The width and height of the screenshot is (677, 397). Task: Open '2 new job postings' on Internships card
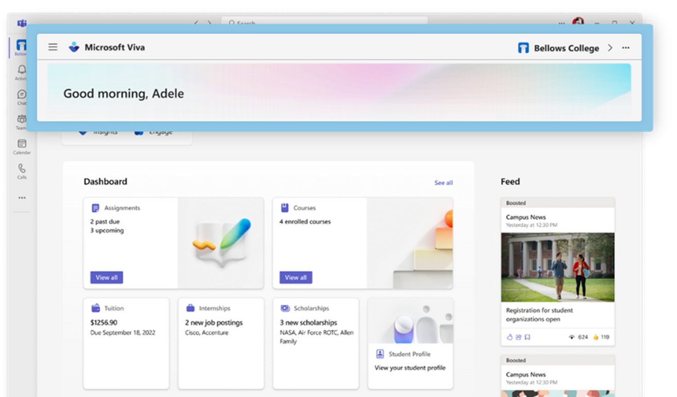[x=214, y=323]
